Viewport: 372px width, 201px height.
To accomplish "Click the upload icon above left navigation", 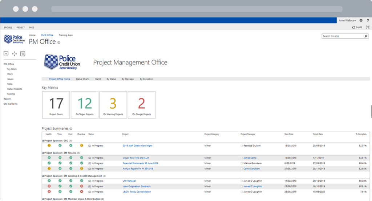I will point(6,54).
